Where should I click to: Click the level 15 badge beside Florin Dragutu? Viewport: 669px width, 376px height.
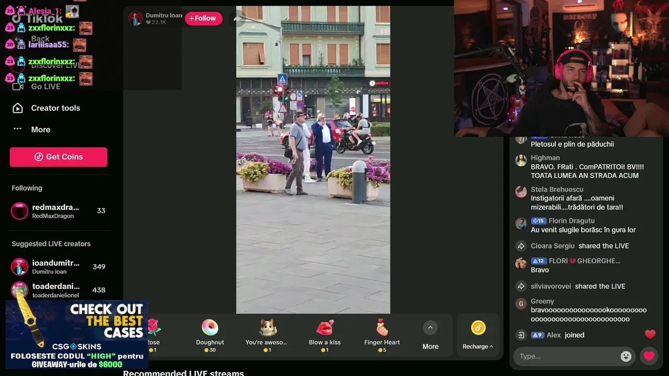pyautogui.click(x=538, y=221)
